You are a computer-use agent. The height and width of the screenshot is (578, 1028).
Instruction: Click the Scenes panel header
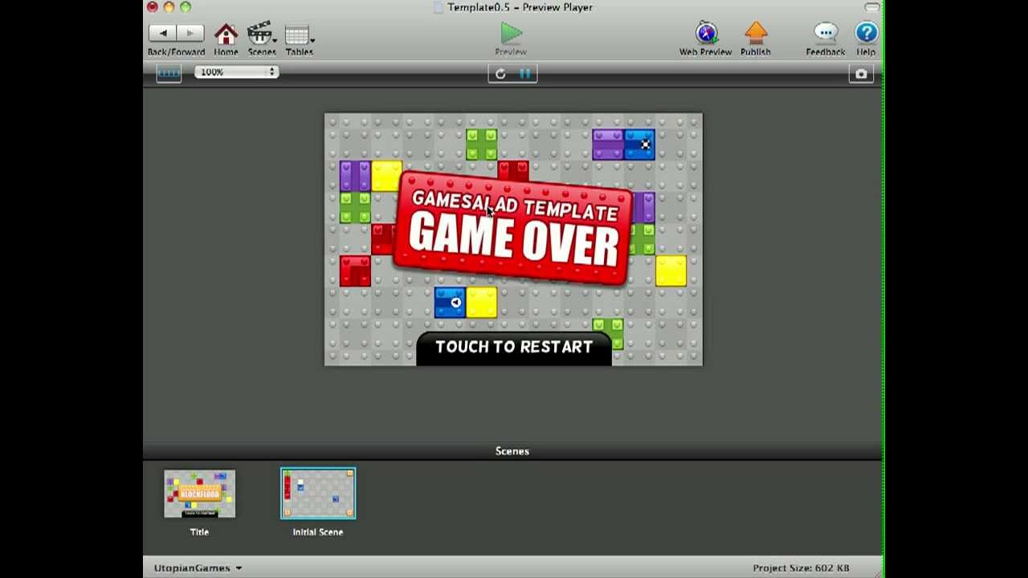(x=512, y=451)
